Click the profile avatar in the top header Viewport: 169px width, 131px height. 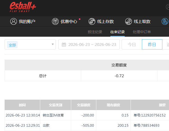168,7
